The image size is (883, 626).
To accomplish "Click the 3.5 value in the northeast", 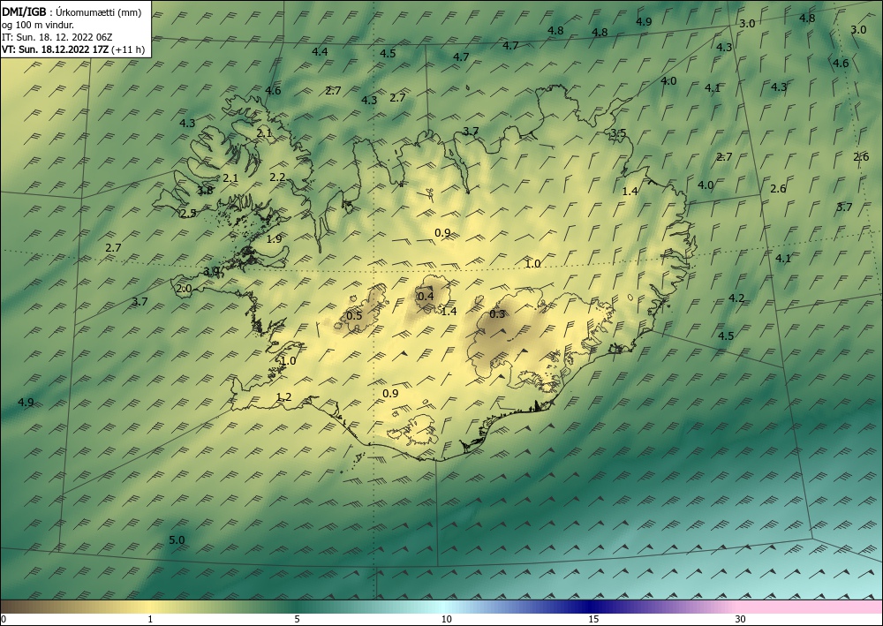I will click(x=618, y=133).
